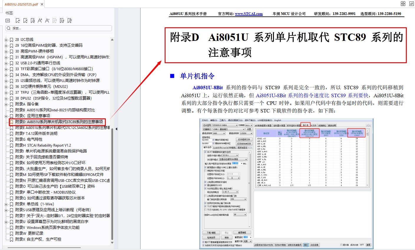The image size is (415, 250).
Task: Open bookmark 附录N 开源汇编语言调用USB-CDC
Action: coord(62,180)
